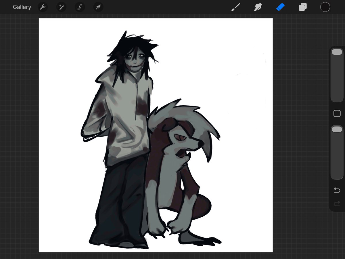This screenshot has height=259, width=345.
Task: Select the Brush tool
Action: tap(236, 7)
